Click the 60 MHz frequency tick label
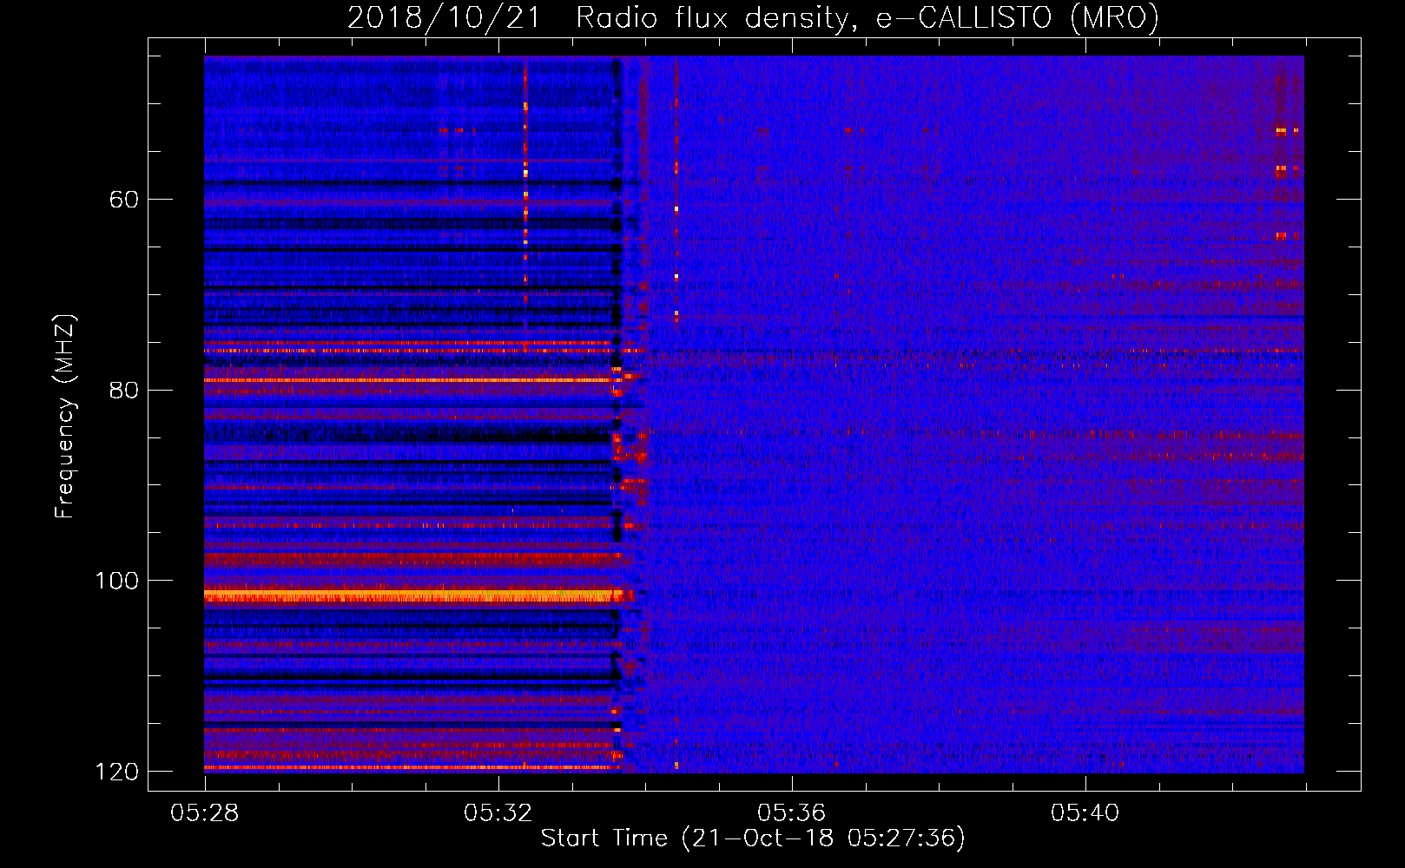Screen dimensions: 1405x868 point(123,200)
